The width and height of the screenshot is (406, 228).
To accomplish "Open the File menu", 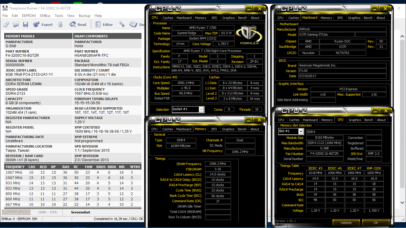I will click(x=5, y=16).
